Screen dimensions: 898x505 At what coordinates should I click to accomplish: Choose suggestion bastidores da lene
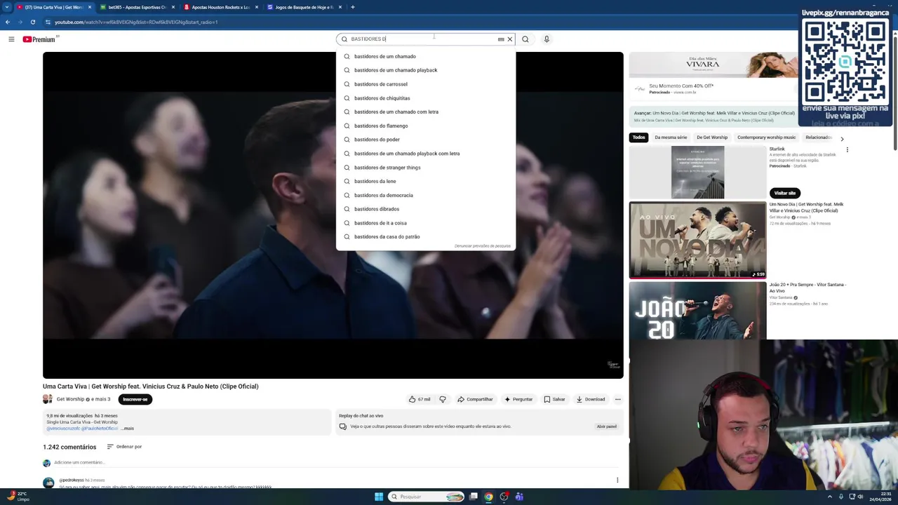click(x=426, y=181)
